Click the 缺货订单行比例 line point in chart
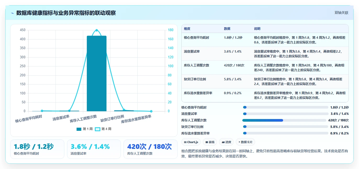This screenshot has width=359, height=169. (x=124, y=110)
